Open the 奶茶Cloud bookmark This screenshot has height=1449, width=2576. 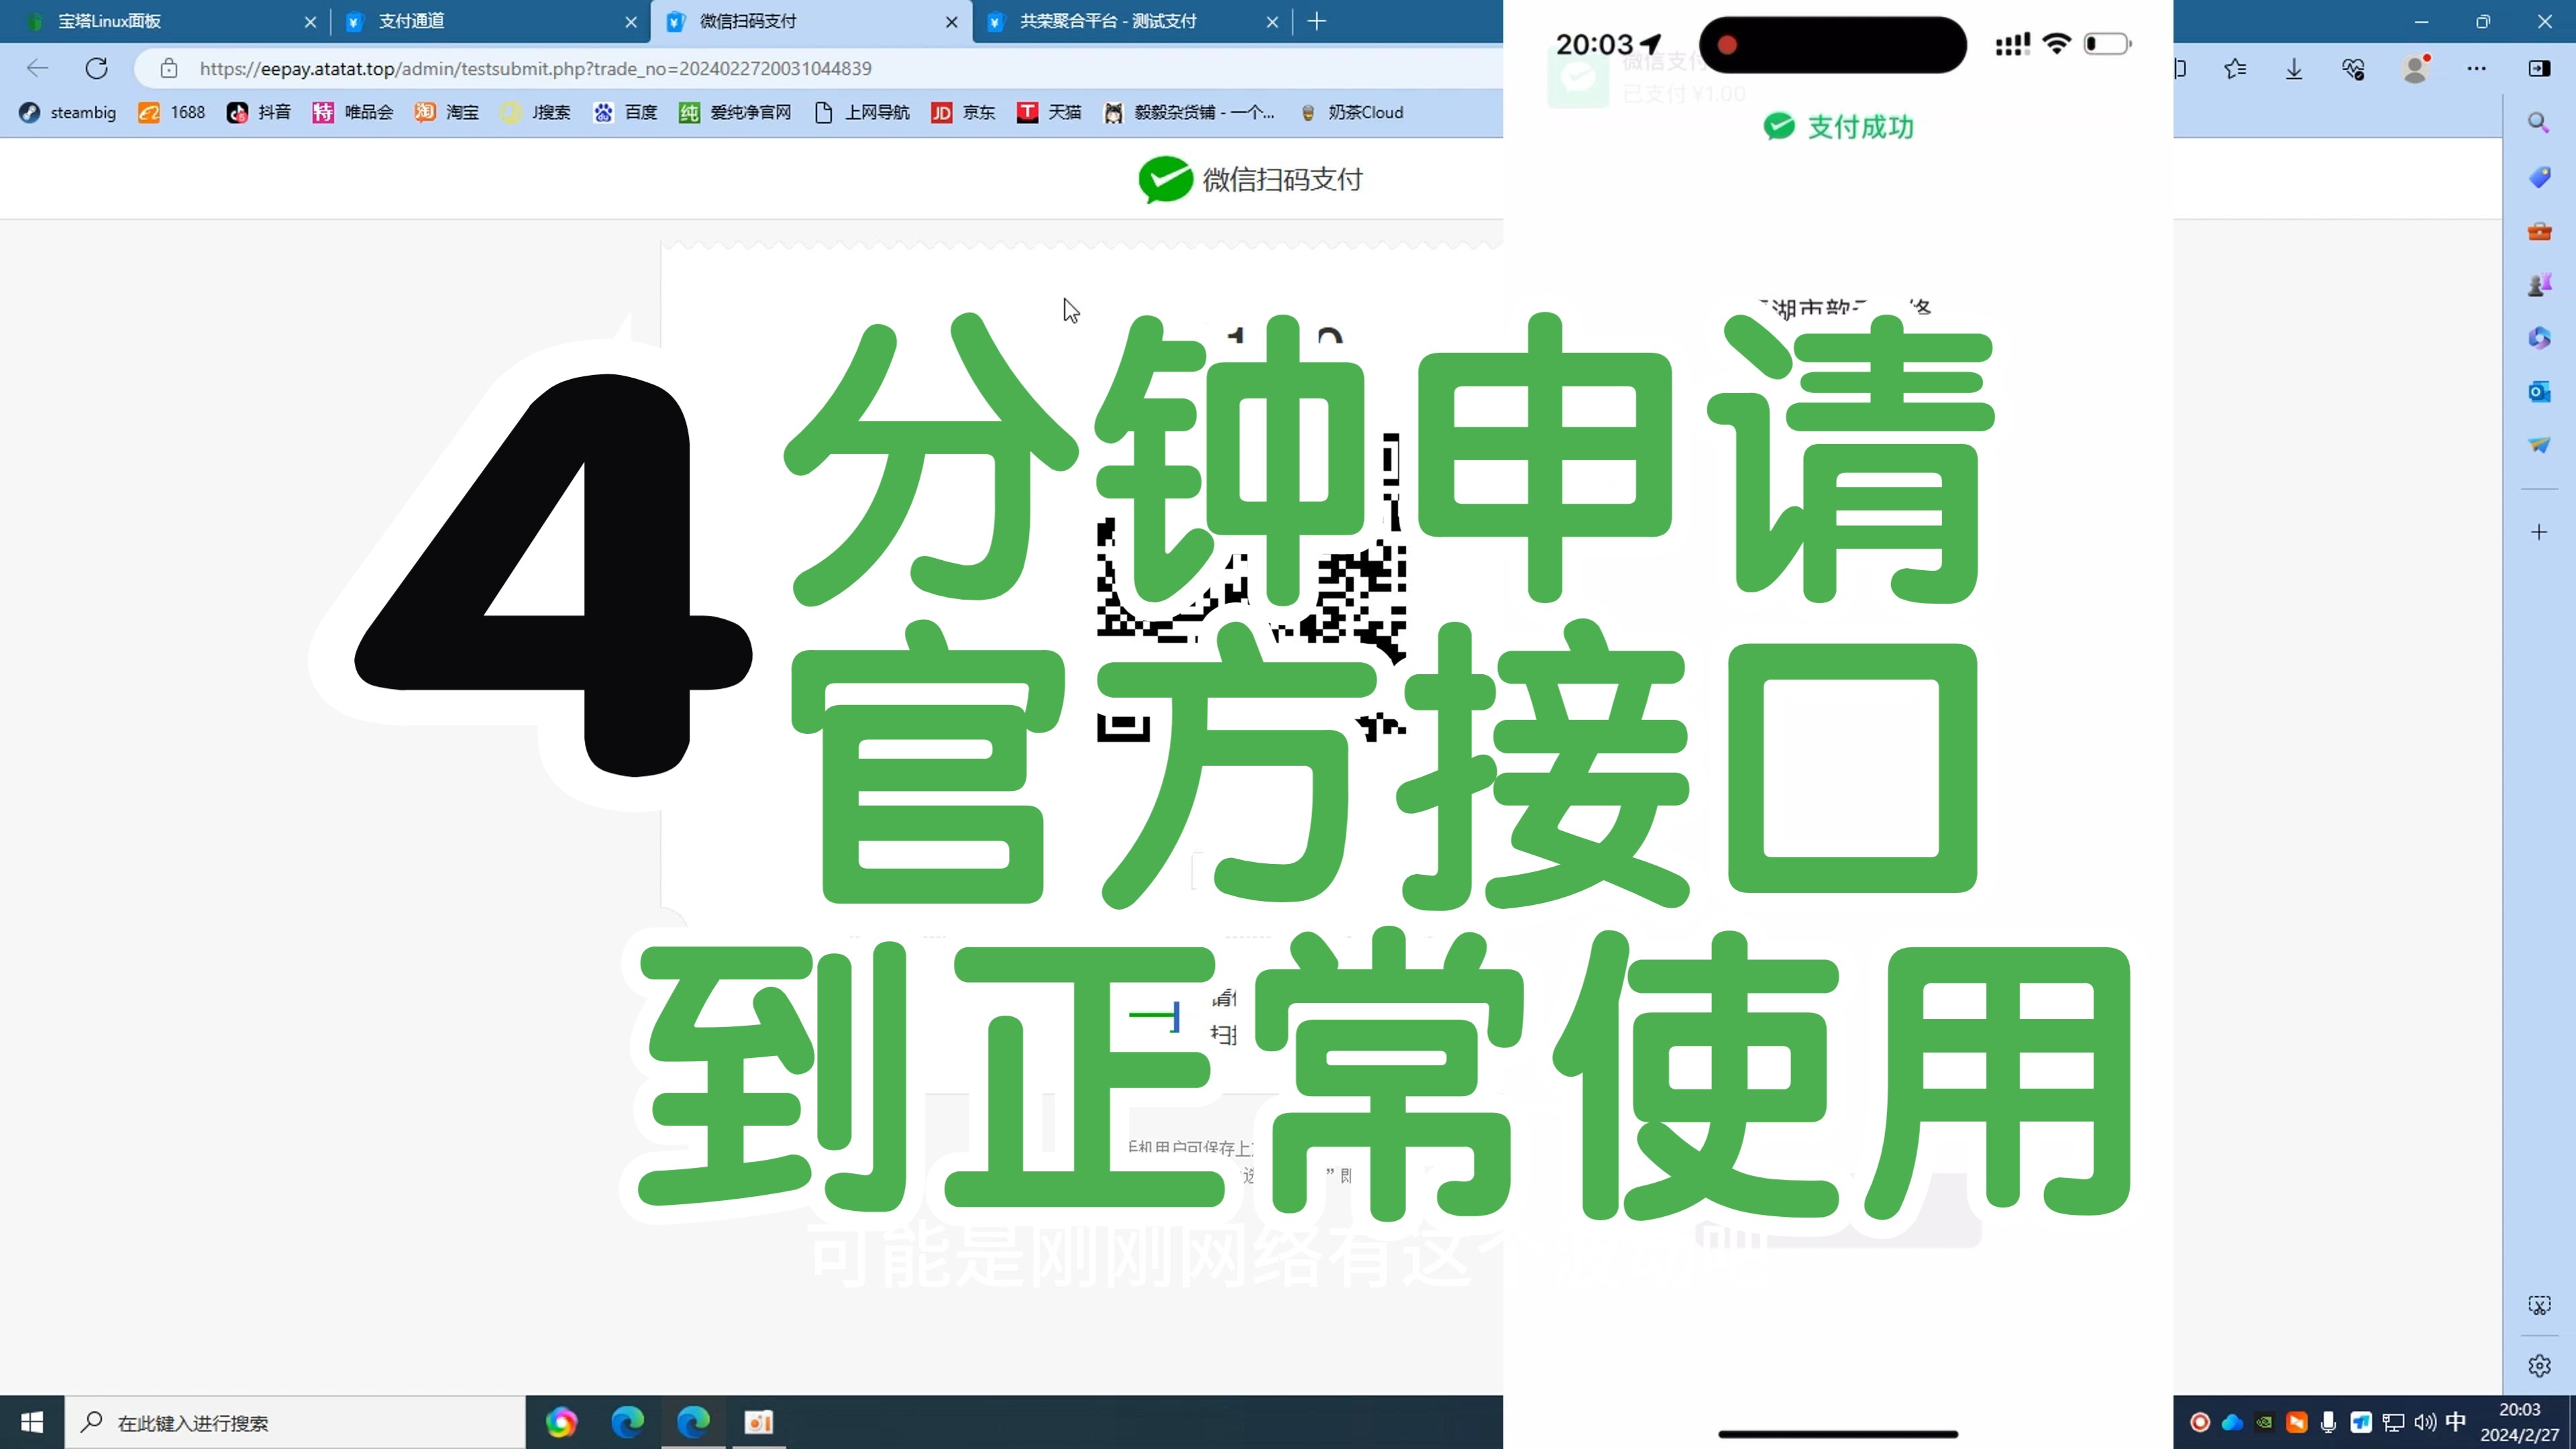pos(1351,112)
